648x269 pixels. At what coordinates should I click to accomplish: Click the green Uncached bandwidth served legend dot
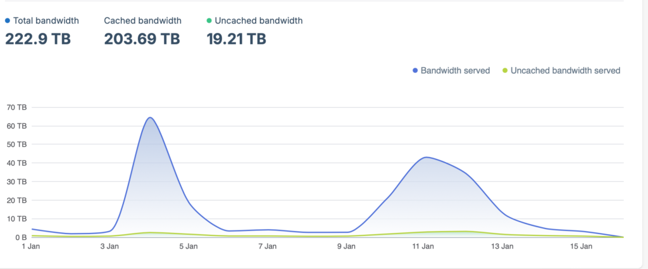click(504, 70)
